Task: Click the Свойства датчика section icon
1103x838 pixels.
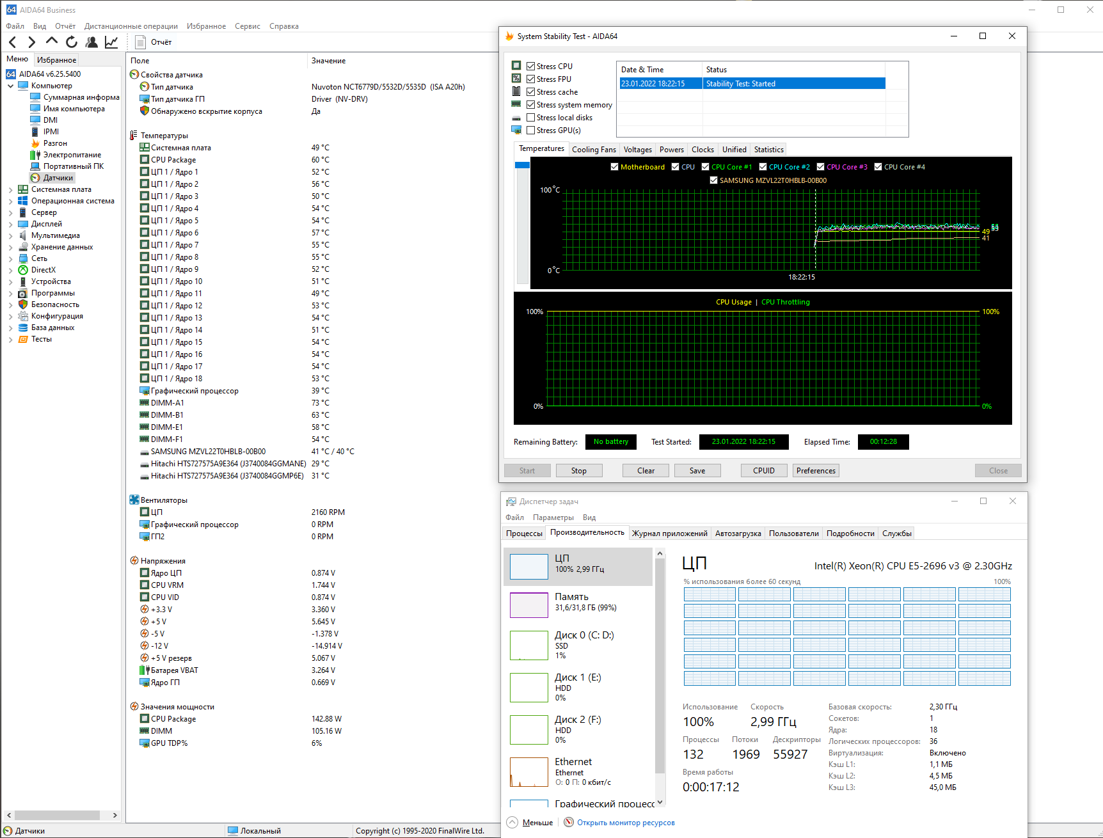Action: click(134, 75)
